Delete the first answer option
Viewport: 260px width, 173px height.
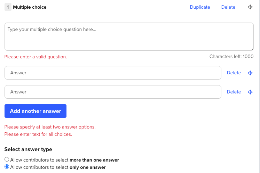point(234,73)
